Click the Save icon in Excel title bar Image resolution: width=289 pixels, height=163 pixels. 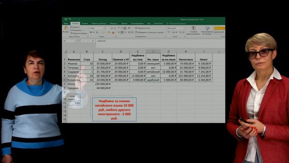click(x=66, y=19)
